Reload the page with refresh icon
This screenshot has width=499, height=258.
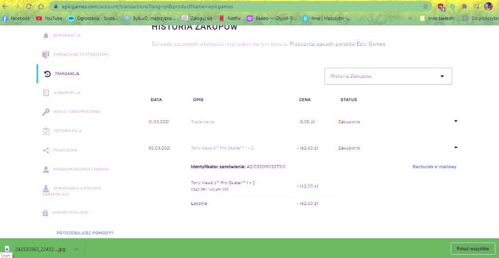click(x=29, y=6)
